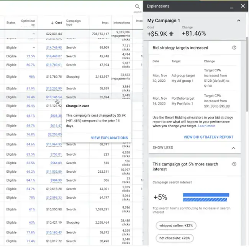Open cost value $13,789.61
Image resolution: width=249 pixels, height=247 pixels.
pyautogui.click(x=54, y=65)
